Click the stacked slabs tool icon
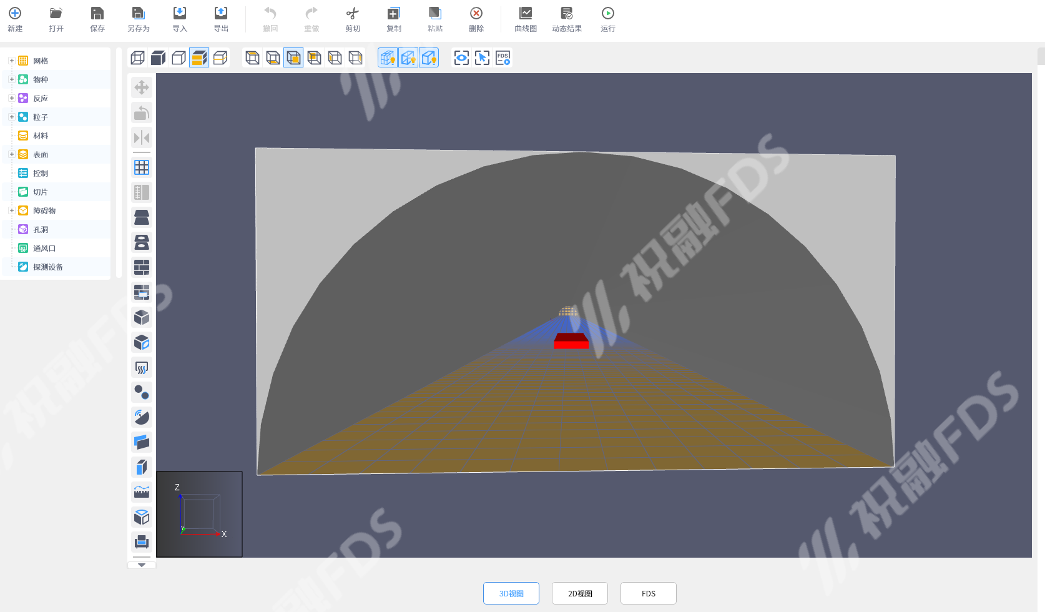1045x612 pixels. tap(142, 217)
